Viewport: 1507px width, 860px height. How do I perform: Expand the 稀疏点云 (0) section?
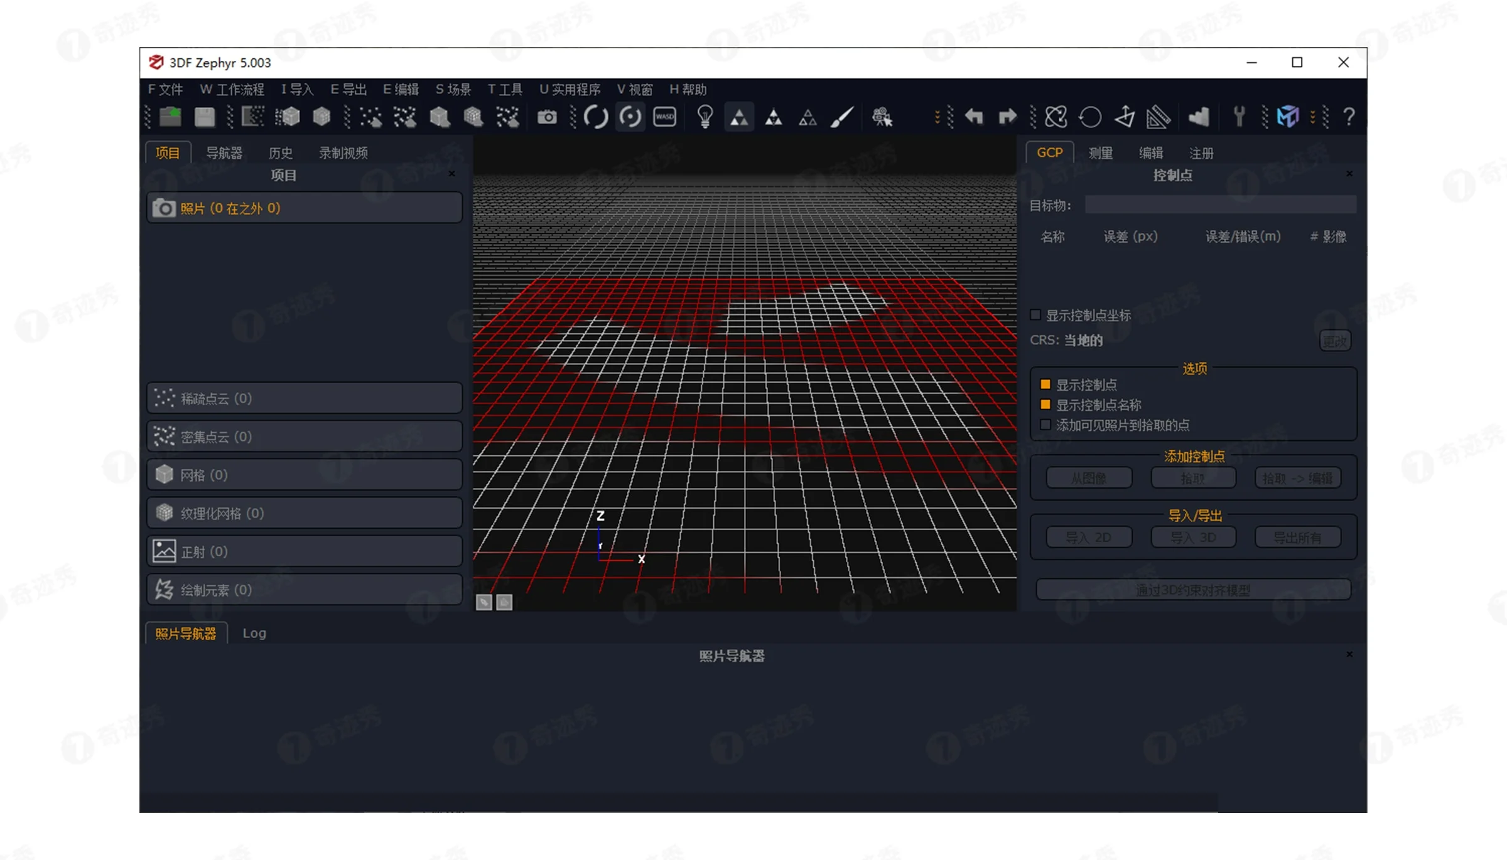pyautogui.click(x=303, y=398)
